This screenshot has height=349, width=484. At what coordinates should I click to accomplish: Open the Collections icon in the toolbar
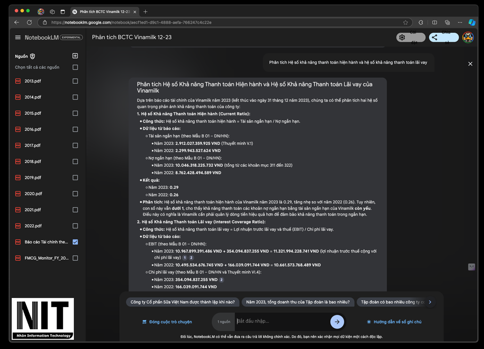click(x=447, y=22)
